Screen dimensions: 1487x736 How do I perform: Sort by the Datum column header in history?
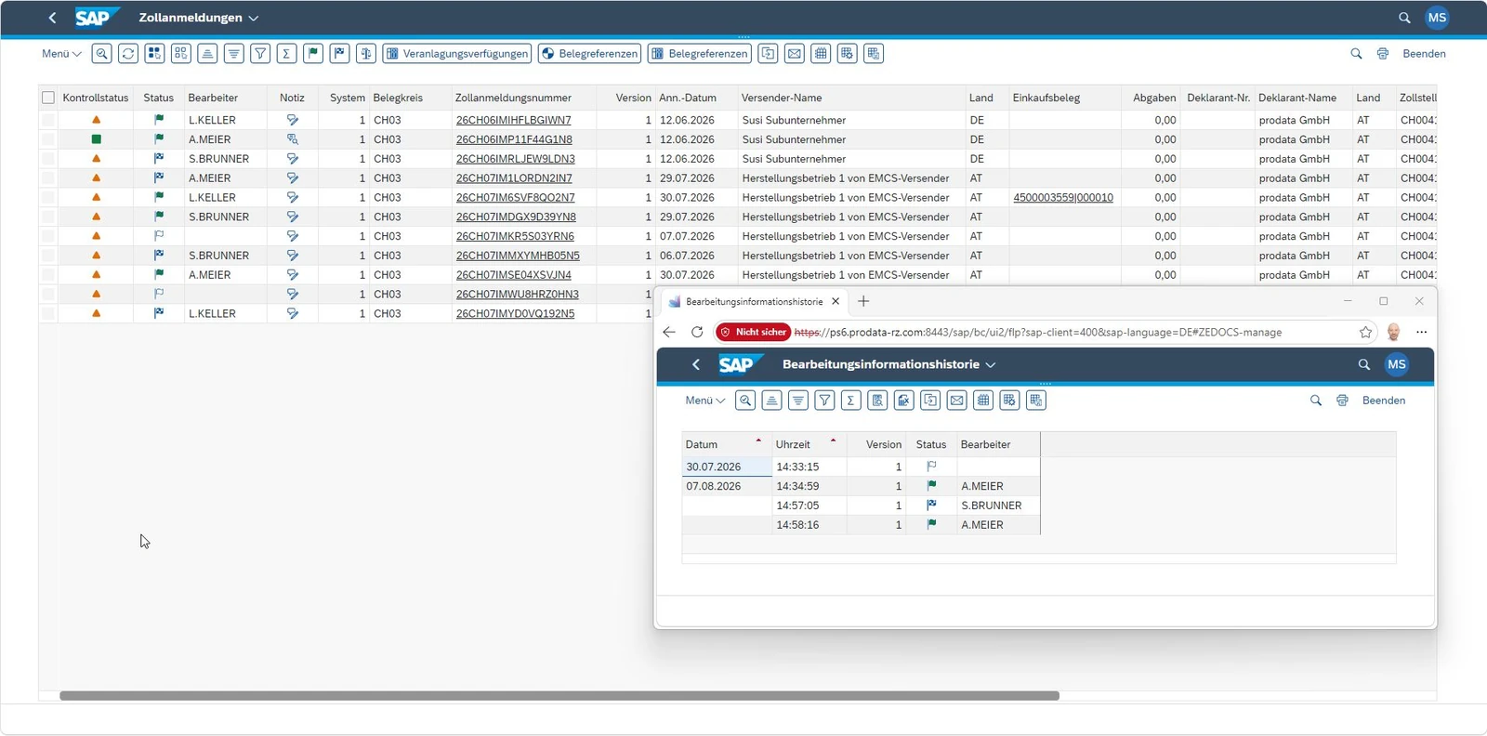point(726,444)
